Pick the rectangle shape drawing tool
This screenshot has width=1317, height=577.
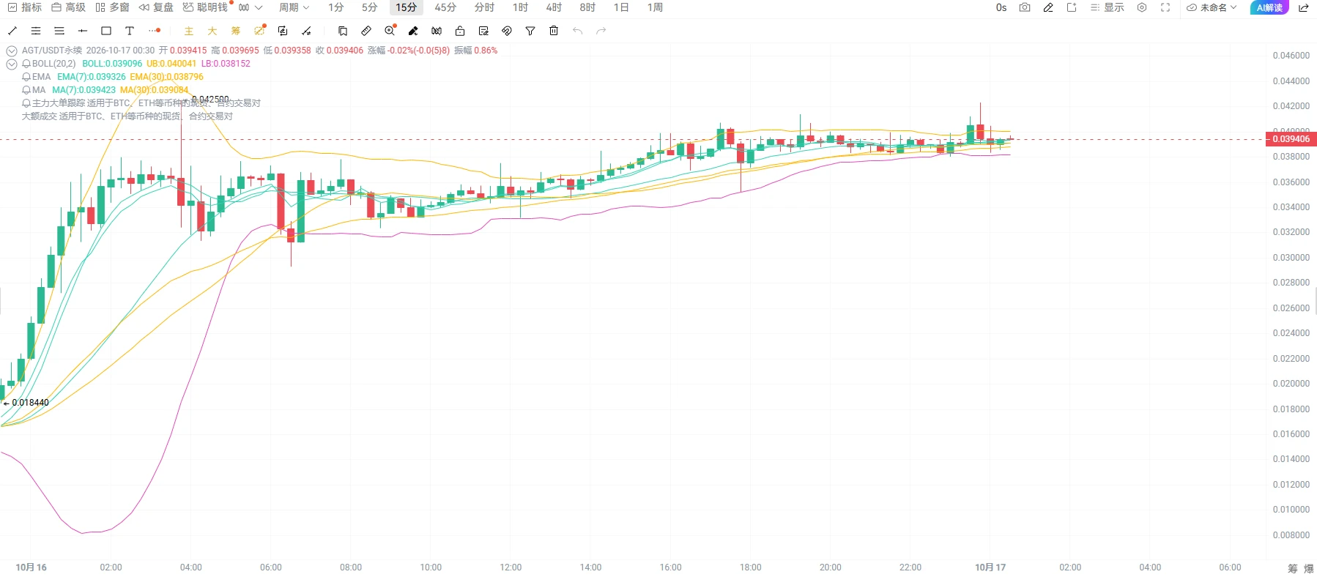pyautogui.click(x=106, y=31)
